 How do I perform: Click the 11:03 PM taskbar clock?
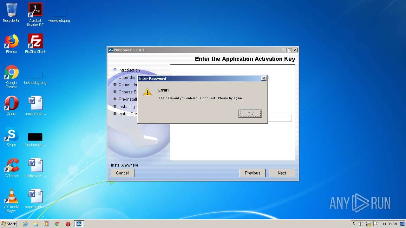tap(390, 224)
